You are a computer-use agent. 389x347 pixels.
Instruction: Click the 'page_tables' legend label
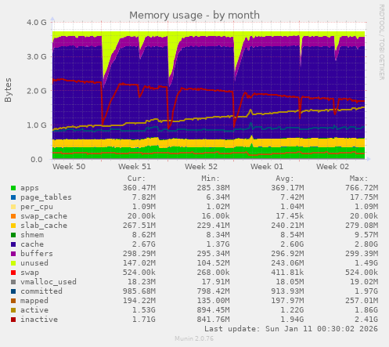pos(46,197)
